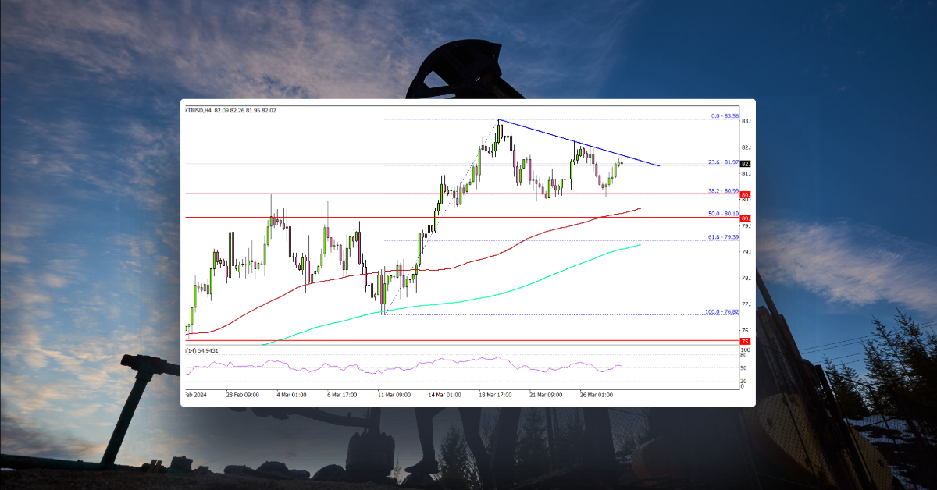Select the black current price tag on right axis
Screen dimensions: 937x490
click(x=743, y=164)
